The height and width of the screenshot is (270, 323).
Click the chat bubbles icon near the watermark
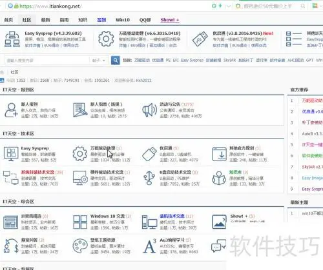point(219,246)
